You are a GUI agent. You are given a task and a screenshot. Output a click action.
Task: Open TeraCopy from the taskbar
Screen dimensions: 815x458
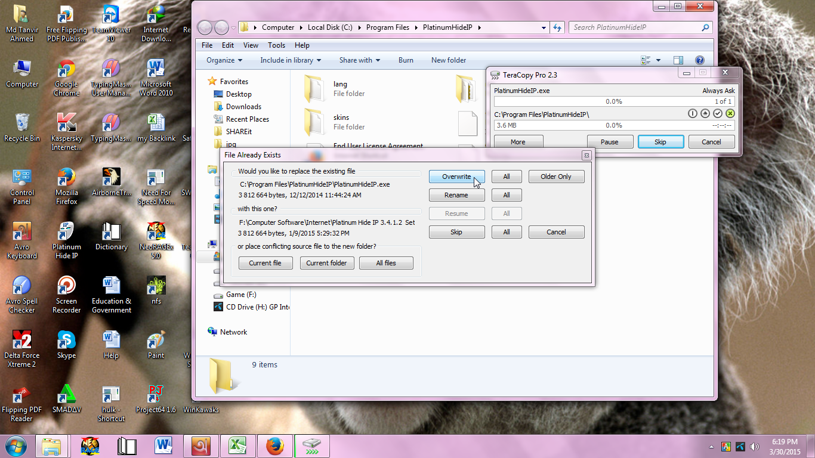(x=311, y=446)
